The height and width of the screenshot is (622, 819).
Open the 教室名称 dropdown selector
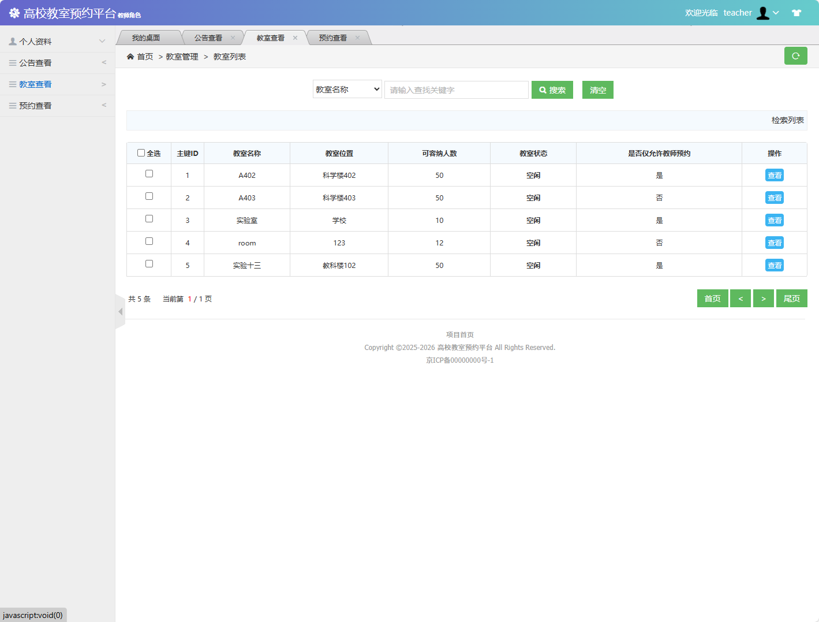tap(347, 89)
